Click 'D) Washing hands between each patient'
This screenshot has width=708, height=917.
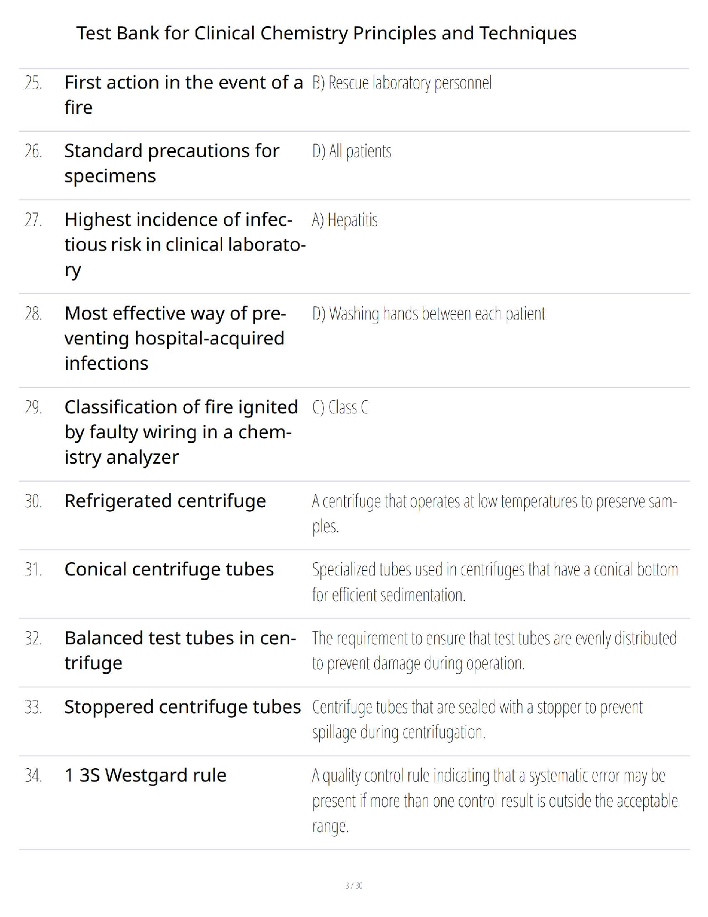pos(428,314)
